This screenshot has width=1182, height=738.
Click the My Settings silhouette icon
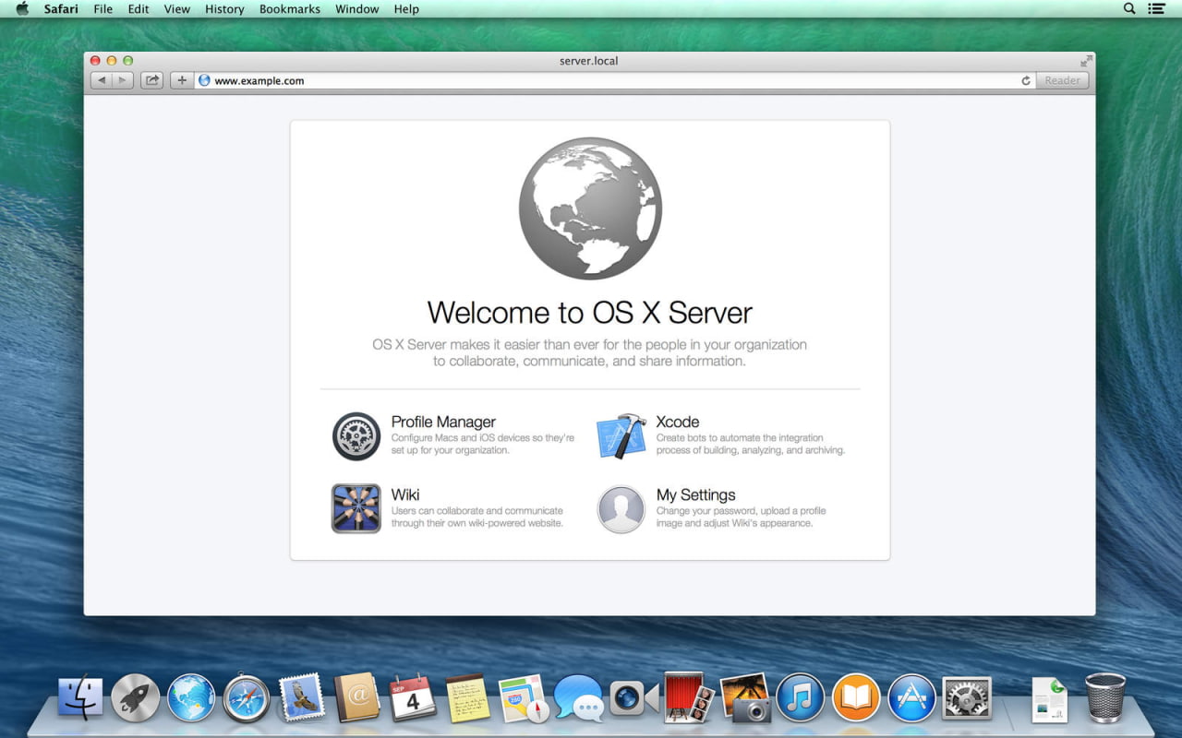tap(621, 509)
